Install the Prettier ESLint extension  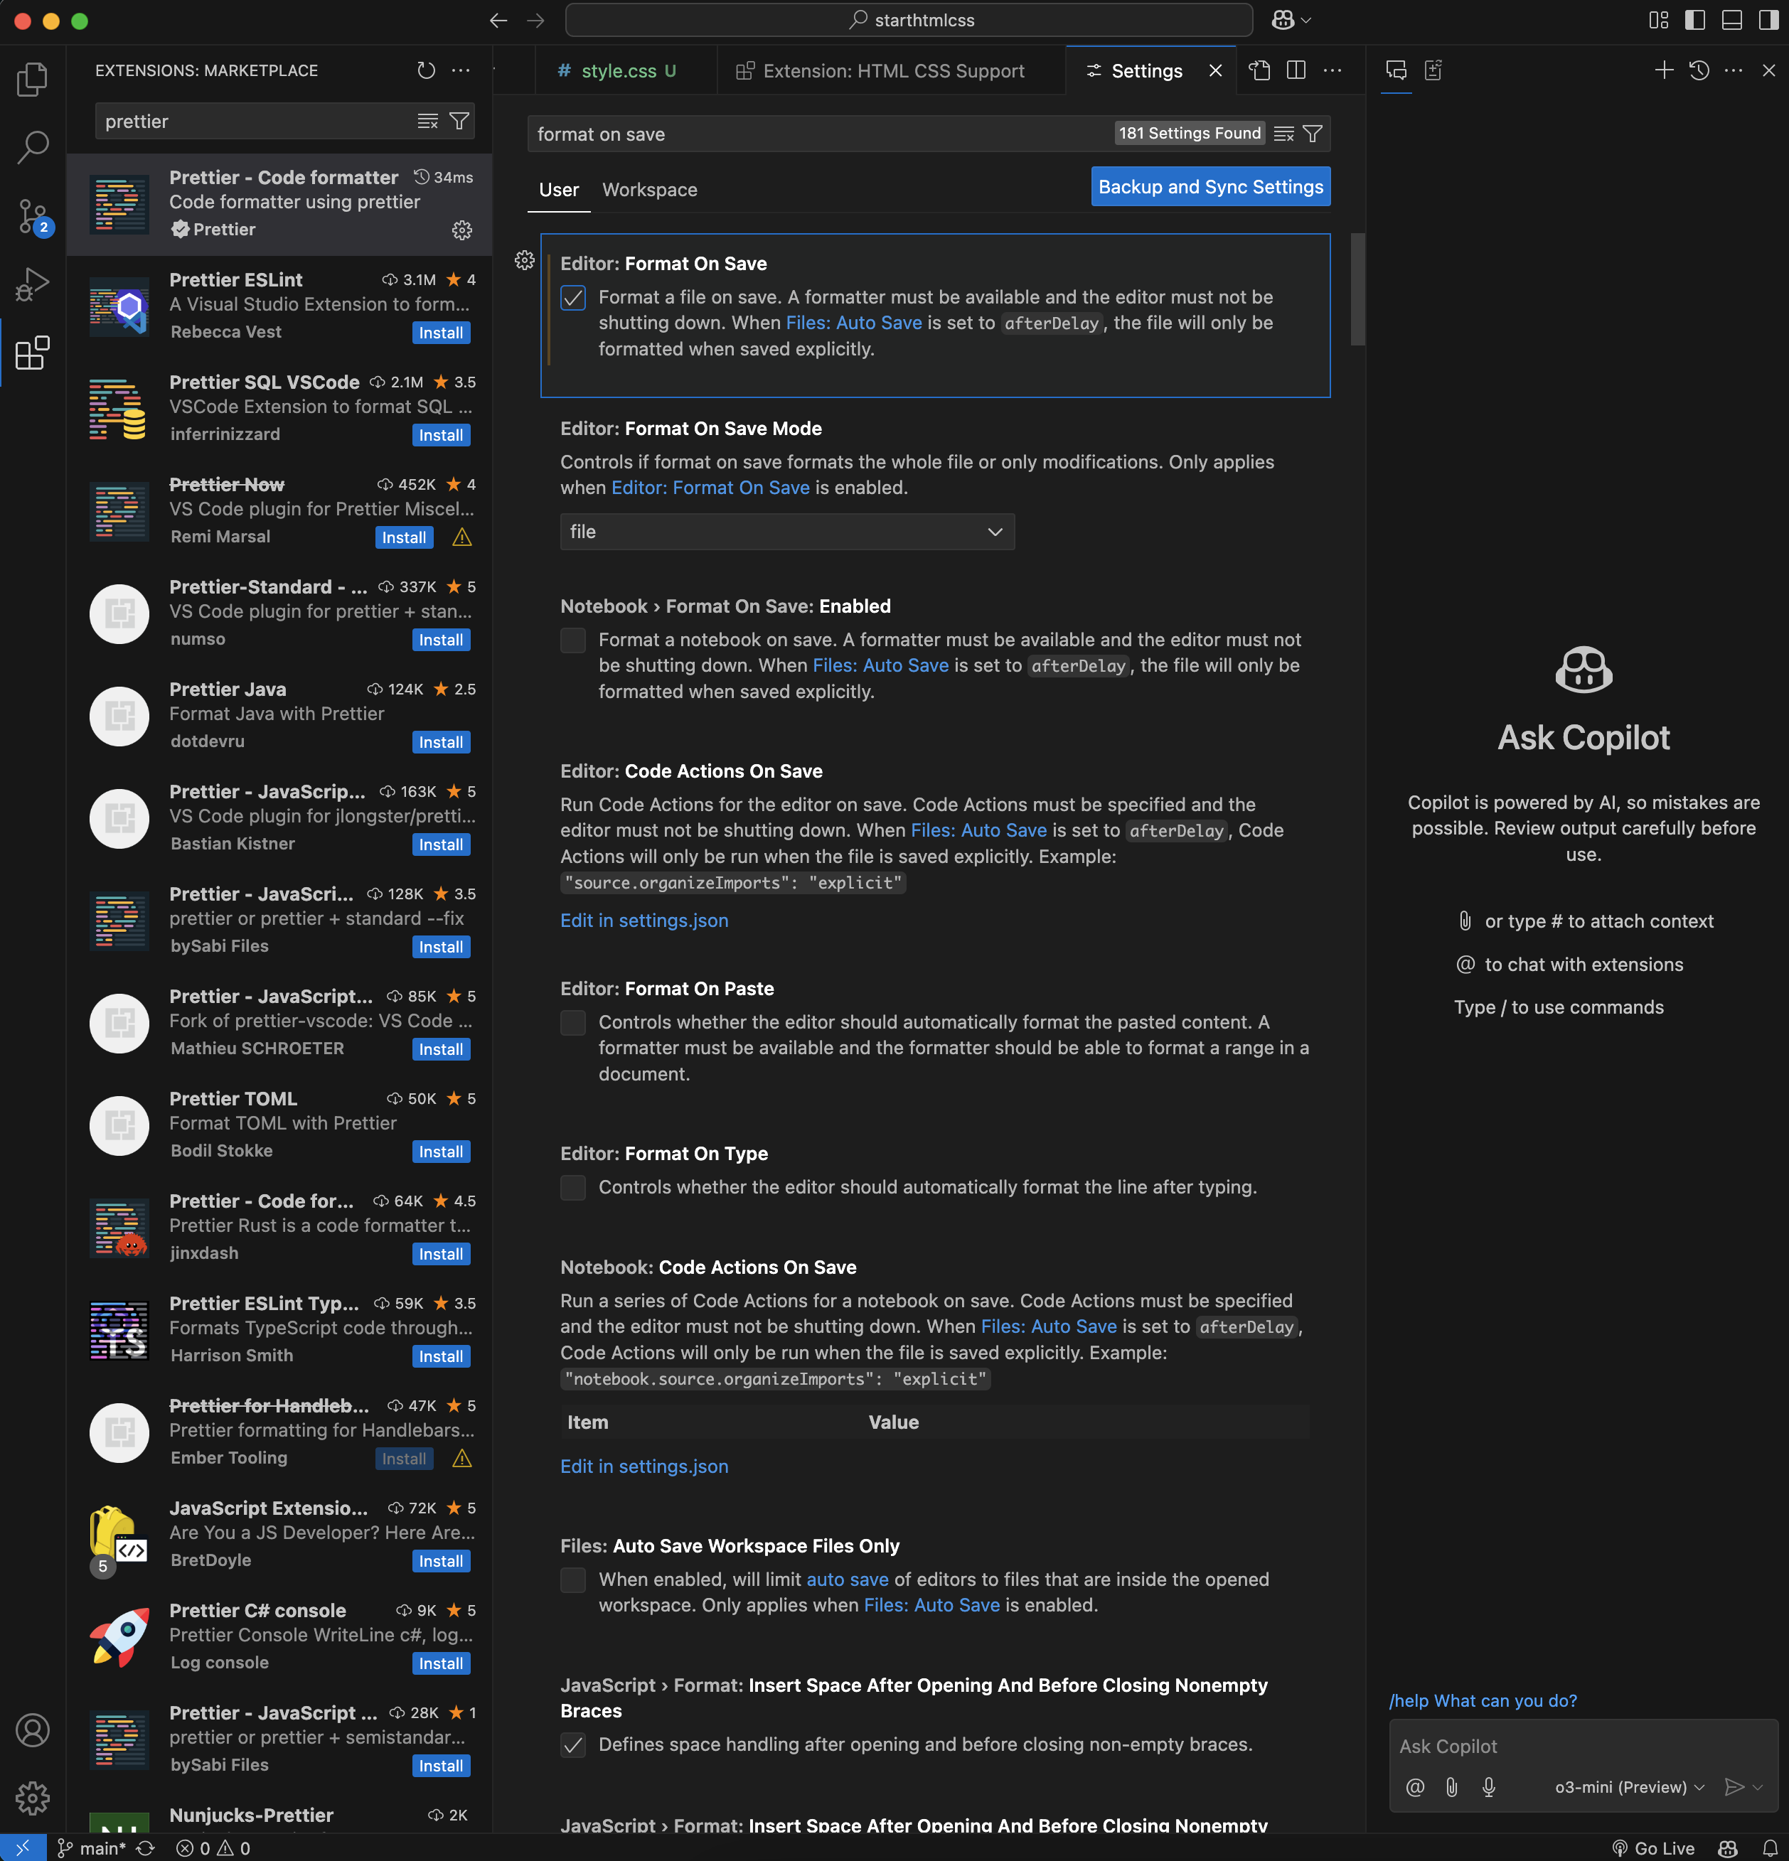click(x=442, y=333)
